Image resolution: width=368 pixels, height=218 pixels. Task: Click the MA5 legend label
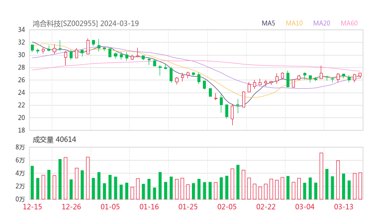tap(268, 23)
